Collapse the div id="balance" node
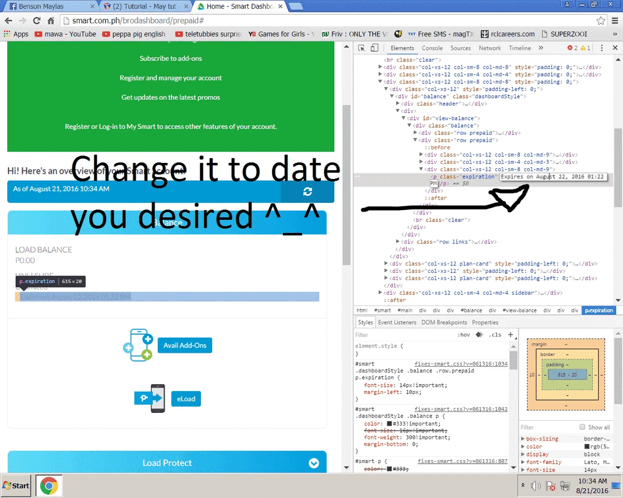Image resolution: width=623 pixels, height=498 pixels. point(392,96)
